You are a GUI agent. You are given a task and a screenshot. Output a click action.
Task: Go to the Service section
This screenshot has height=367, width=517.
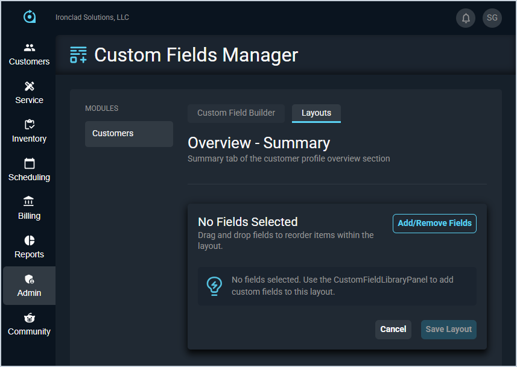(29, 93)
